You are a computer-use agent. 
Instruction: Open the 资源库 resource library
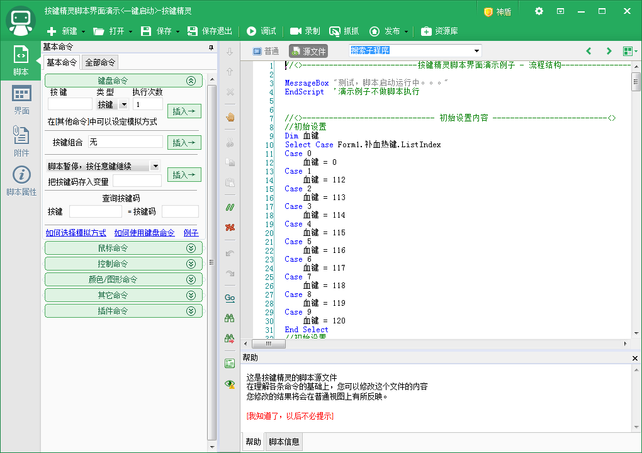439,31
